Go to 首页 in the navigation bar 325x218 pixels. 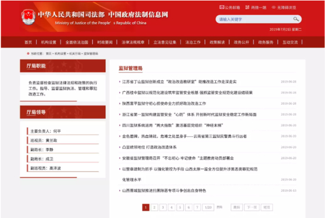[28, 42]
